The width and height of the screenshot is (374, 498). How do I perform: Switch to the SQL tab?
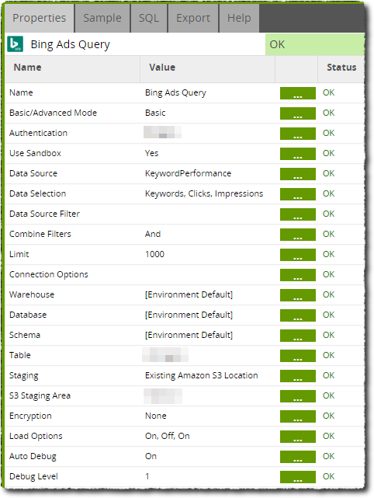[149, 18]
